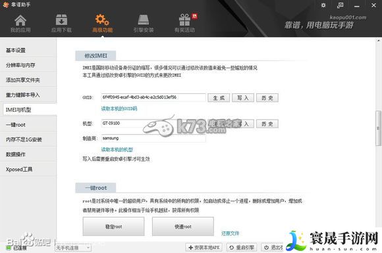This screenshot has width=382, height=253.
Task: Open 数据操作 sidebar item
Action: pos(28,154)
